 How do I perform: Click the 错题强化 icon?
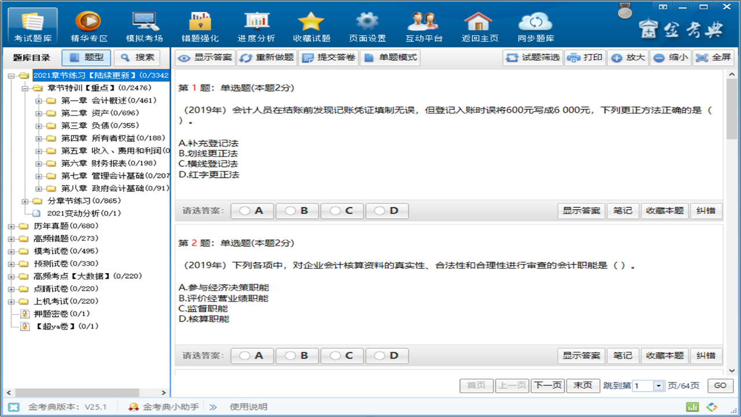200,27
